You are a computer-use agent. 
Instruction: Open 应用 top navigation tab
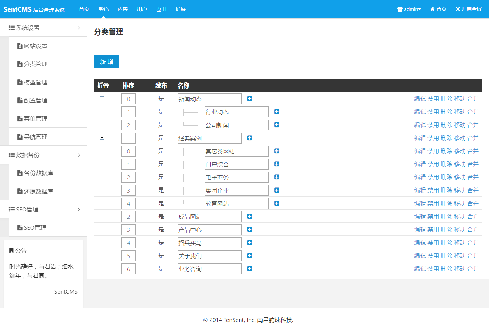point(161,9)
